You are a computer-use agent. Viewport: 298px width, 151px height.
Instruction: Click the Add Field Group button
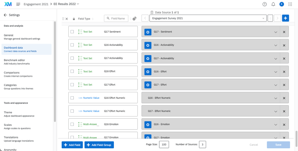pos(99,145)
